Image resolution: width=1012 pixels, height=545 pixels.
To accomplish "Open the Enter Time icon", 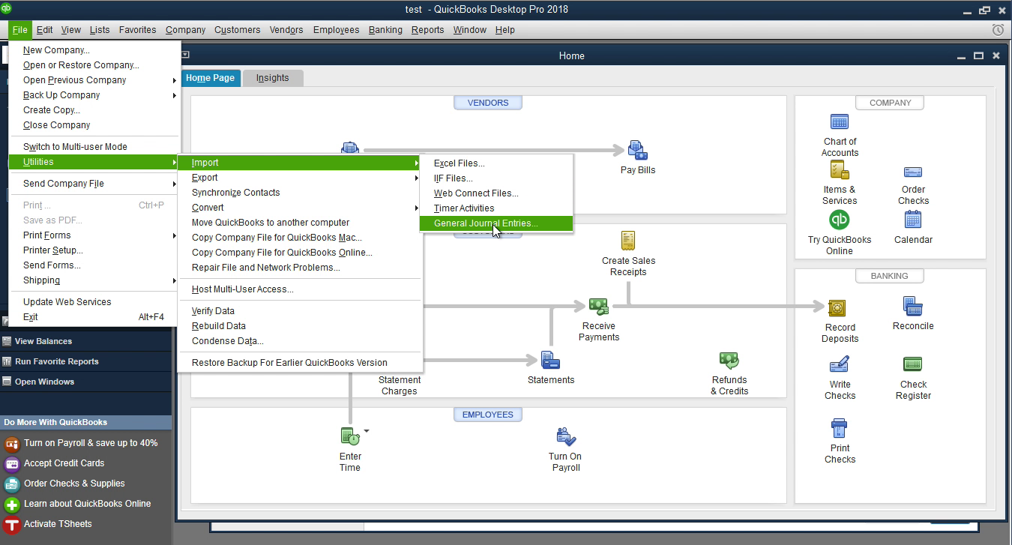I will click(x=349, y=436).
